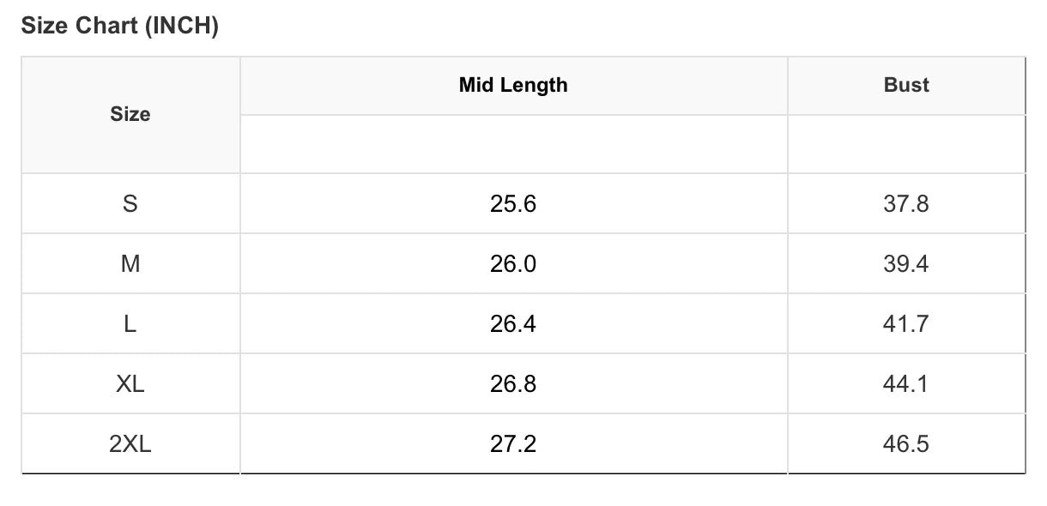Click the 41.7 bust cell

coord(906,324)
